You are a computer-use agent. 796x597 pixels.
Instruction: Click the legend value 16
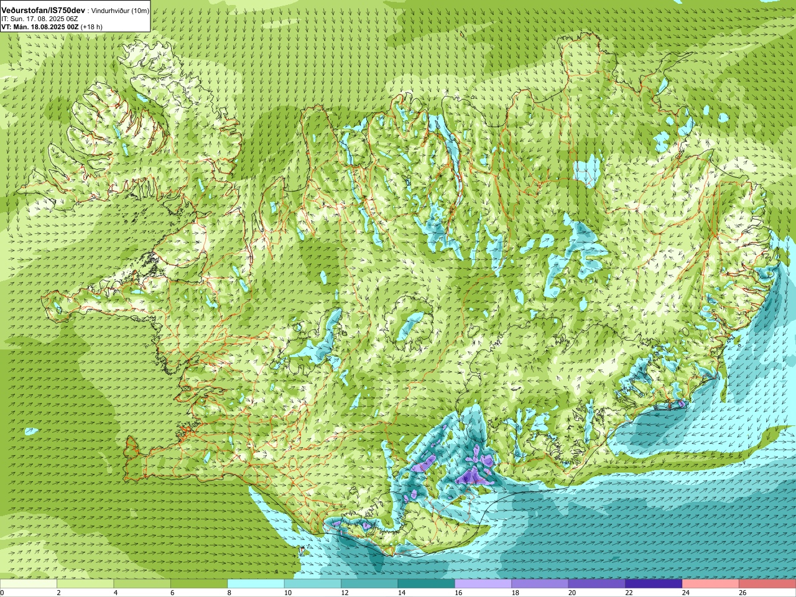[x=458, y=593]
